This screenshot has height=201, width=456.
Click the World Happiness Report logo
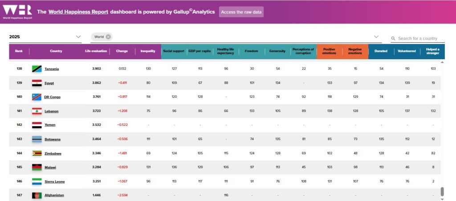[16, 12]
